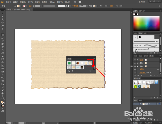This screenshot has height=124, width=162.
Task: Pick the Magic Wand tool
Action: [3, 19]
